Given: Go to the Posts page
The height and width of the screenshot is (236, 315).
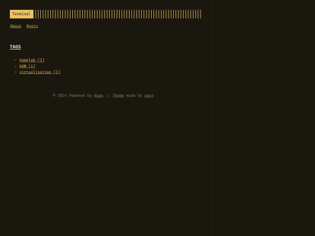Looking at the screenshot, I should click(x=32, y=26).
